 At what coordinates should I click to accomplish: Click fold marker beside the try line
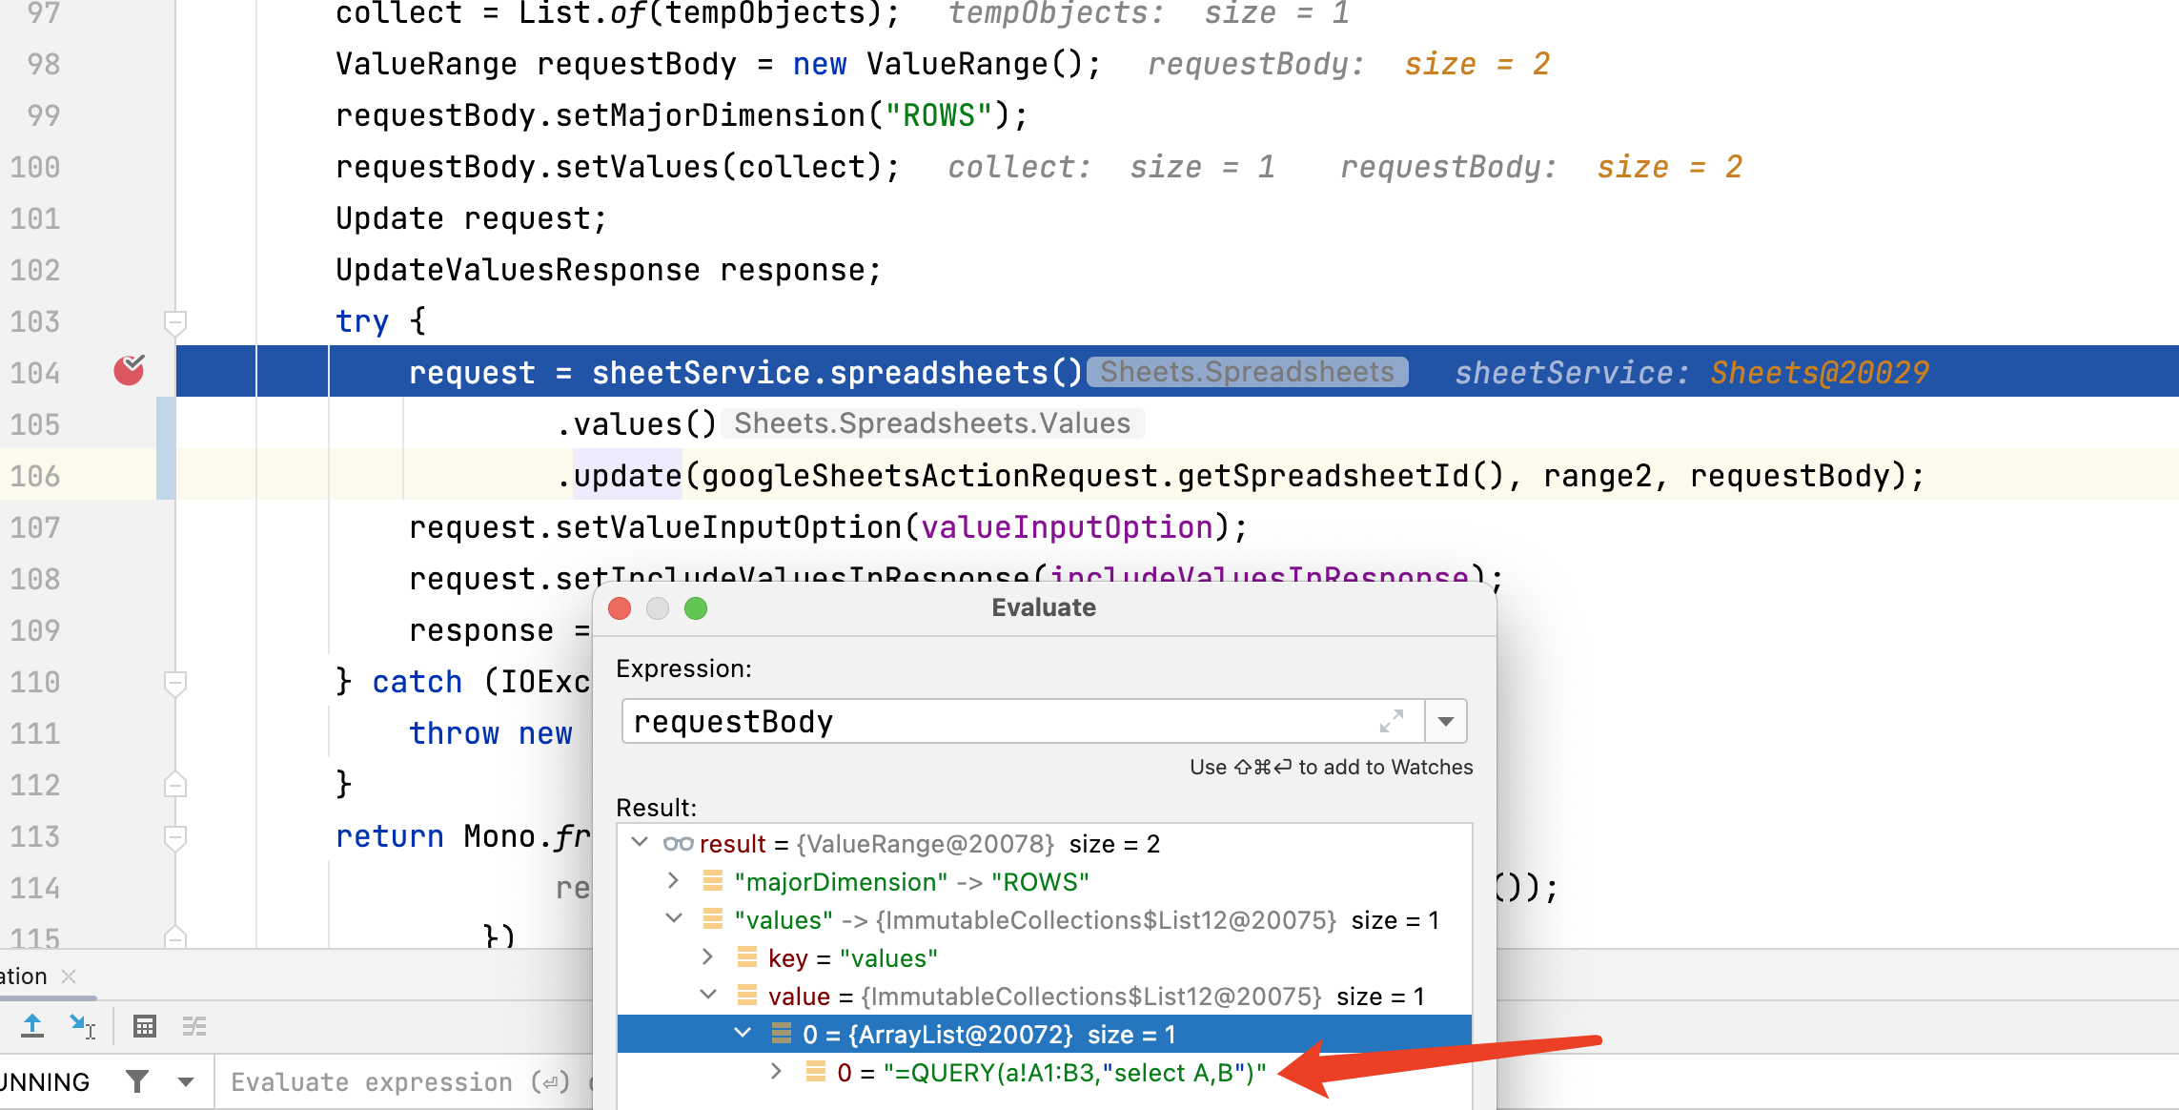tap(174, 321)
